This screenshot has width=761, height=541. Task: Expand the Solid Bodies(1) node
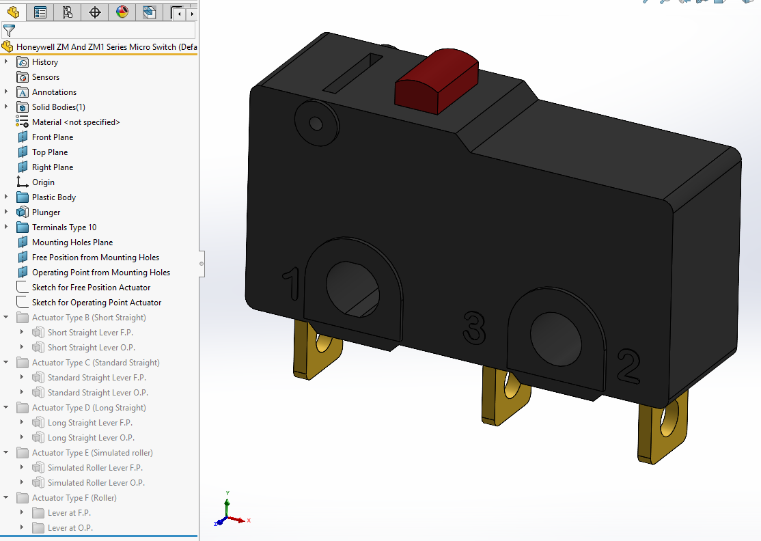coord(6,107)
